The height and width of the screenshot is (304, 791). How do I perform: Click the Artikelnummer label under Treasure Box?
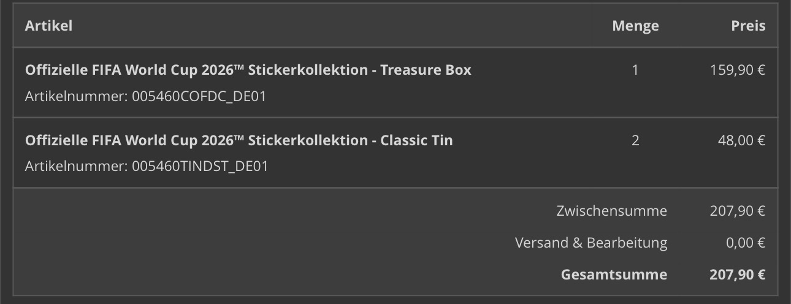coord(76,96)
